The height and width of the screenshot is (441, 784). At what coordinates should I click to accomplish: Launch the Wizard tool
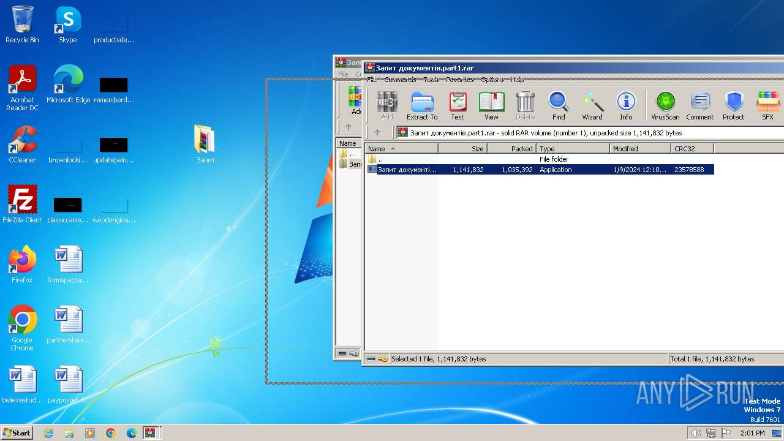pyautogui.click(x=592, y=106)
